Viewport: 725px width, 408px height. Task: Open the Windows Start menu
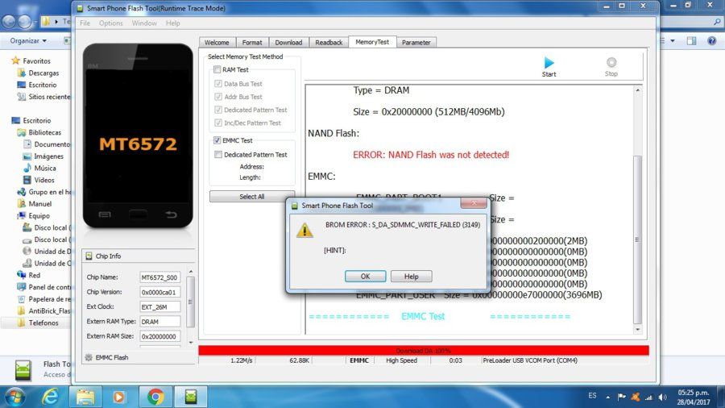(x=14, y=397)
